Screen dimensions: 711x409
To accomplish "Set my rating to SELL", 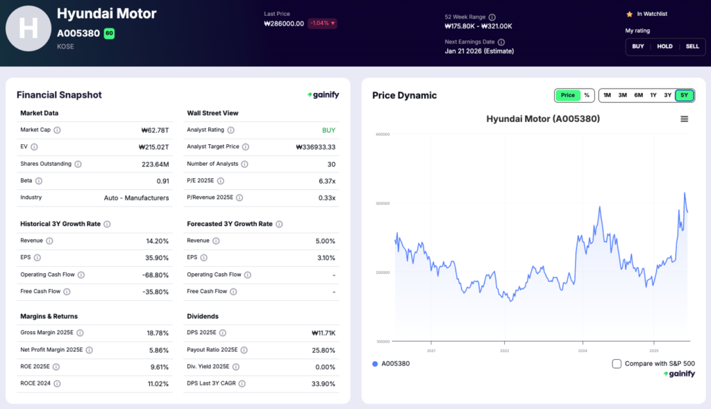I will (x=692, y=46).
